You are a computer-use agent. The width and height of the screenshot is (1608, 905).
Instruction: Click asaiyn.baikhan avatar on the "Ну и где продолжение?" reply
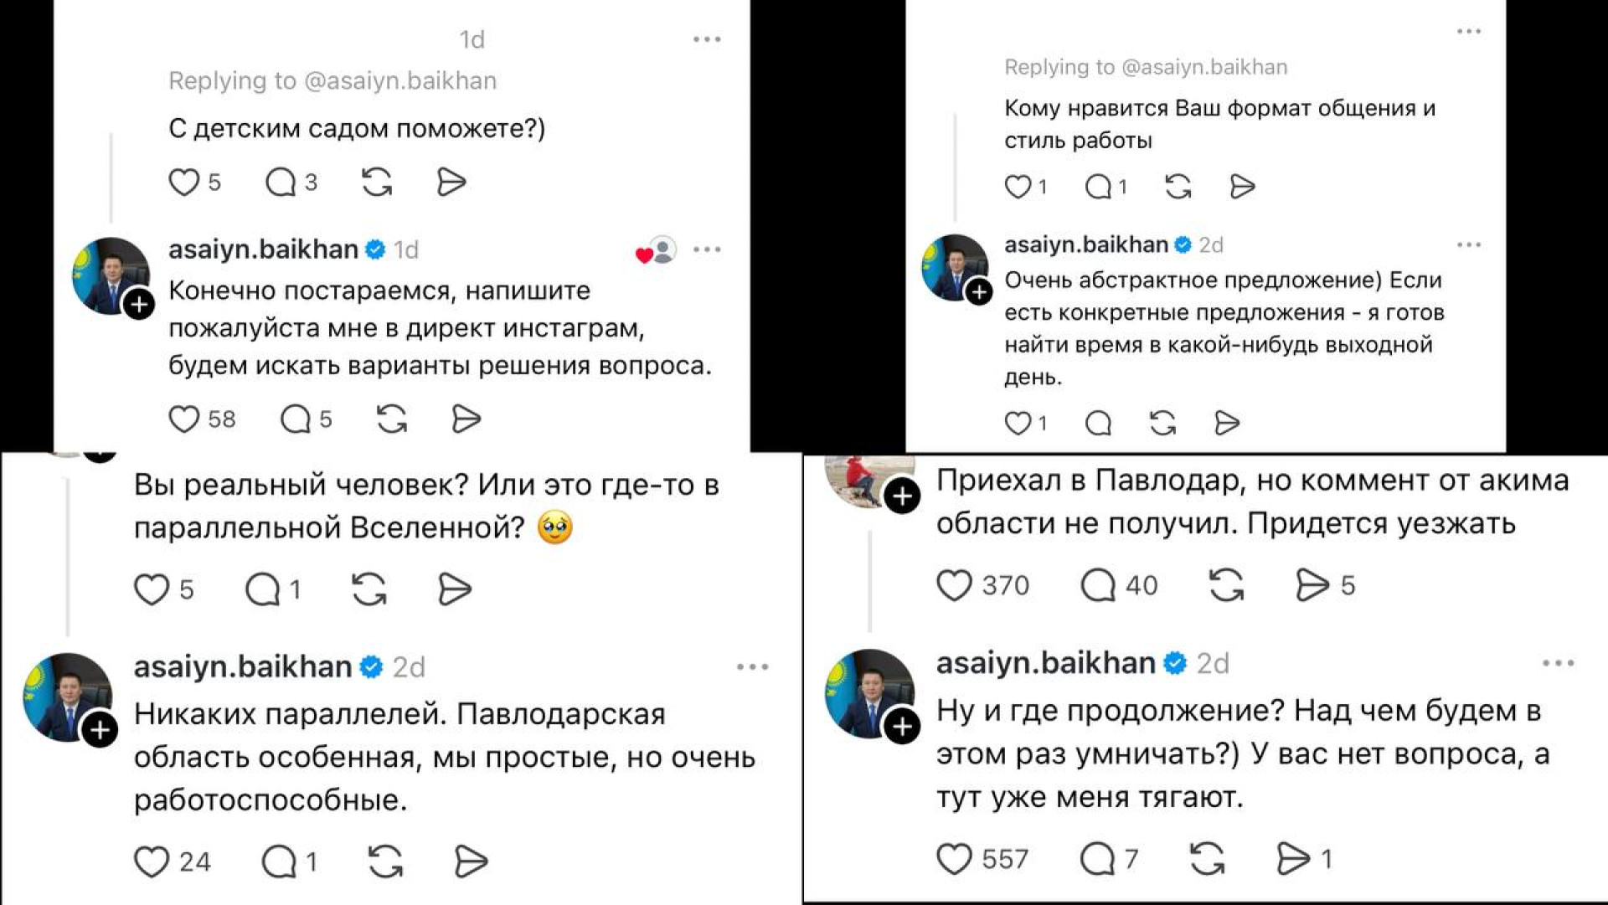point(867,692)
